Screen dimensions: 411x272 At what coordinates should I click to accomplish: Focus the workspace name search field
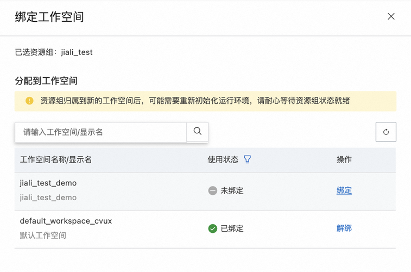(100, 132)
